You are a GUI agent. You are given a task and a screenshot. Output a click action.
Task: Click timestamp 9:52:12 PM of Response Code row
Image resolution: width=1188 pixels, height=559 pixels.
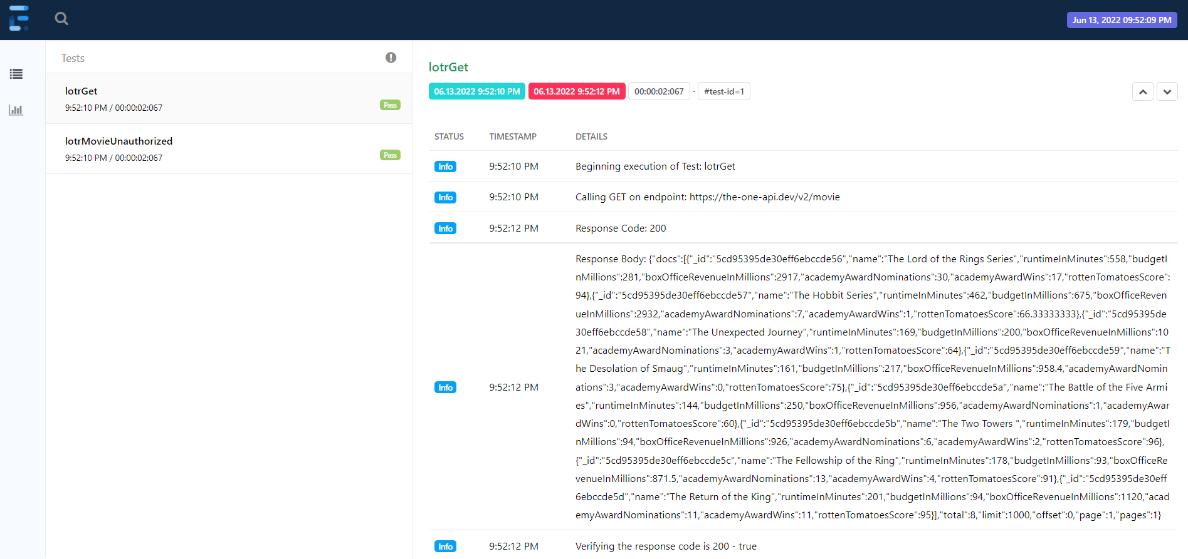point(513,228)
